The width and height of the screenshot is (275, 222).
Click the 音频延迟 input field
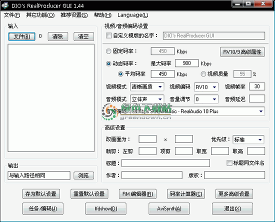pos(257,98)
